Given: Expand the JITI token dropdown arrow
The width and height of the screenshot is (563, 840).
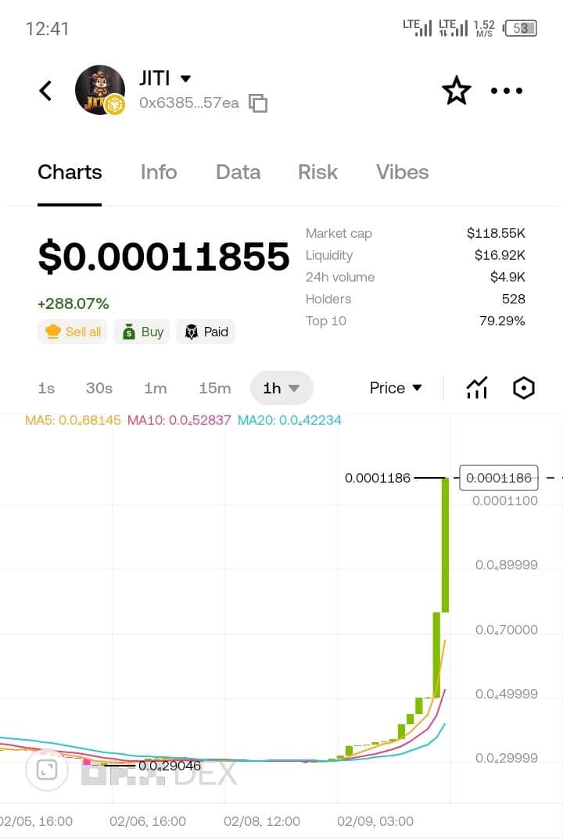Looking at the screenshot, I should (185, 79).
